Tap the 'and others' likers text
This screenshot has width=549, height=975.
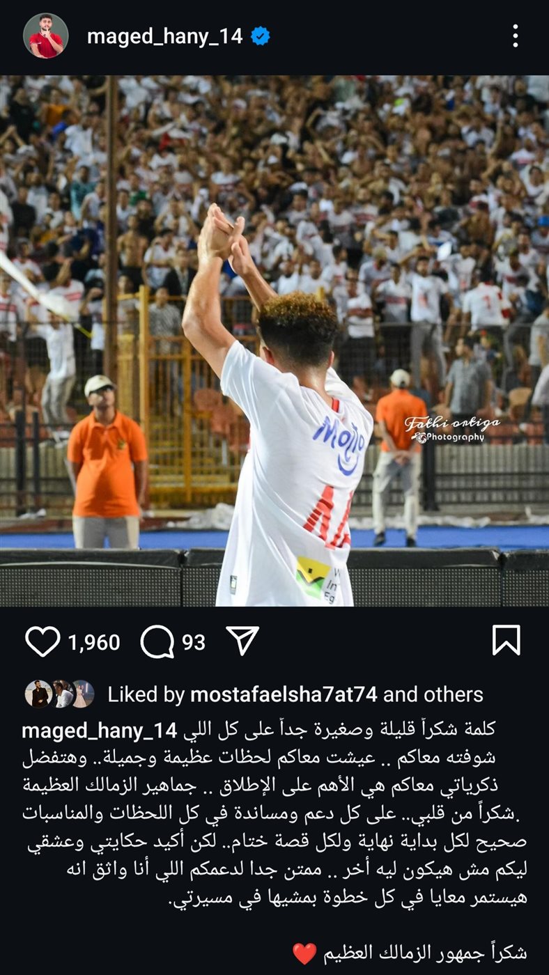(433, 694)
